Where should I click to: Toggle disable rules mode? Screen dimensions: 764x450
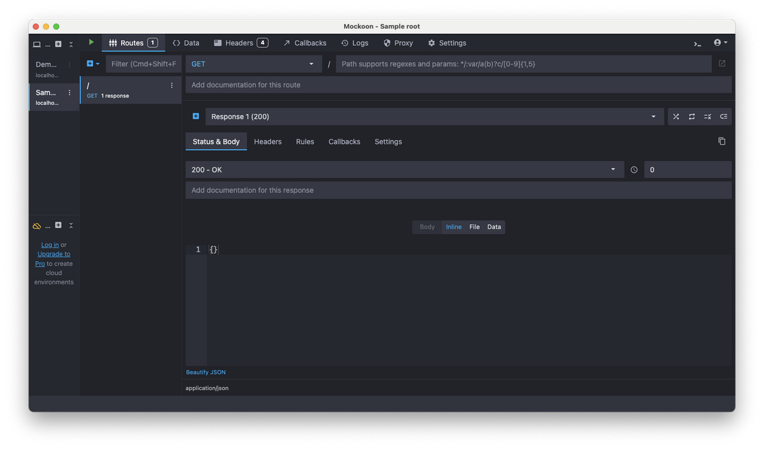tap(707, 116)
